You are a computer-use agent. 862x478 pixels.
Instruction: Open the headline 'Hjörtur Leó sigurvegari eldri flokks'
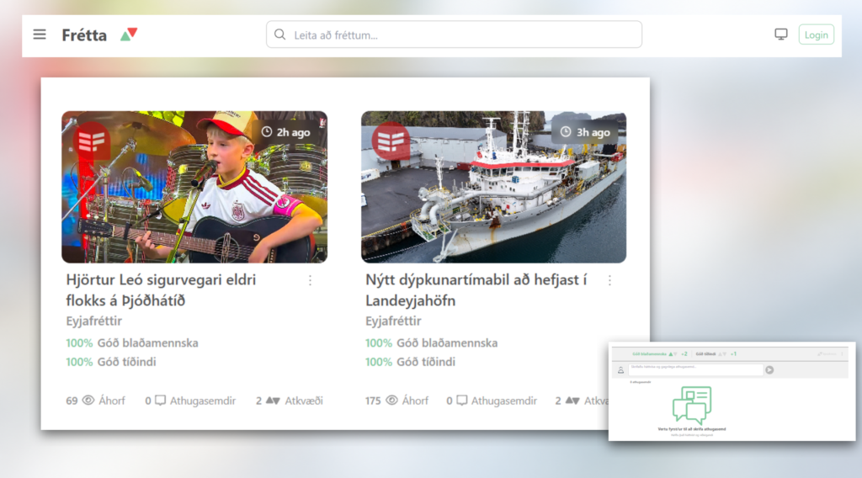click(161, 290)
